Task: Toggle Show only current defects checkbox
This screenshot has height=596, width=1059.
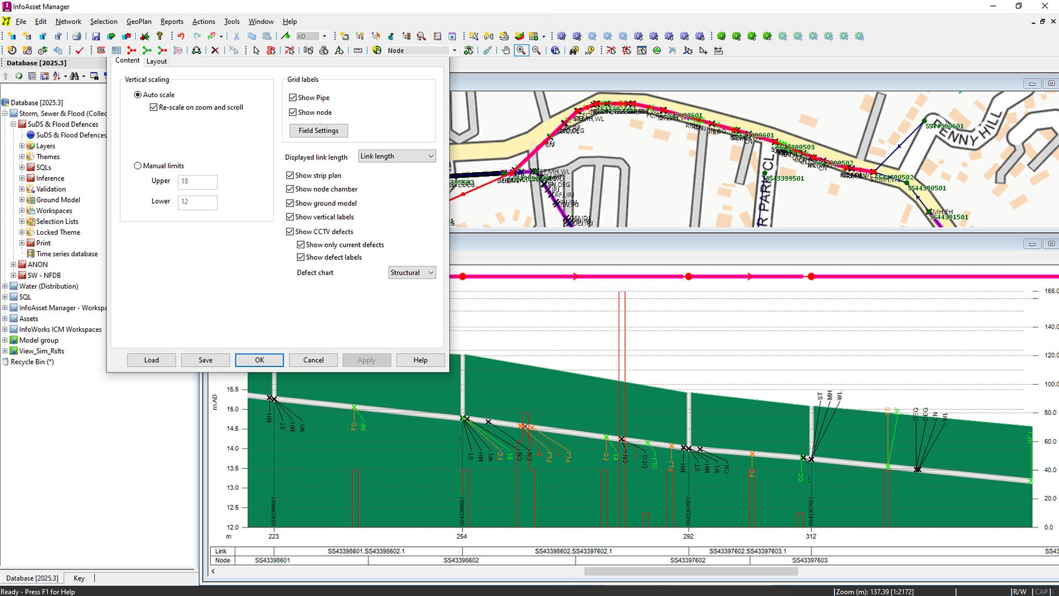Action: (301, 244)
